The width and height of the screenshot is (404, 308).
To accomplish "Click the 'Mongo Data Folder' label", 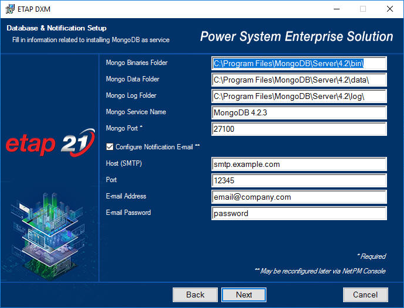I will click(132, 79).
